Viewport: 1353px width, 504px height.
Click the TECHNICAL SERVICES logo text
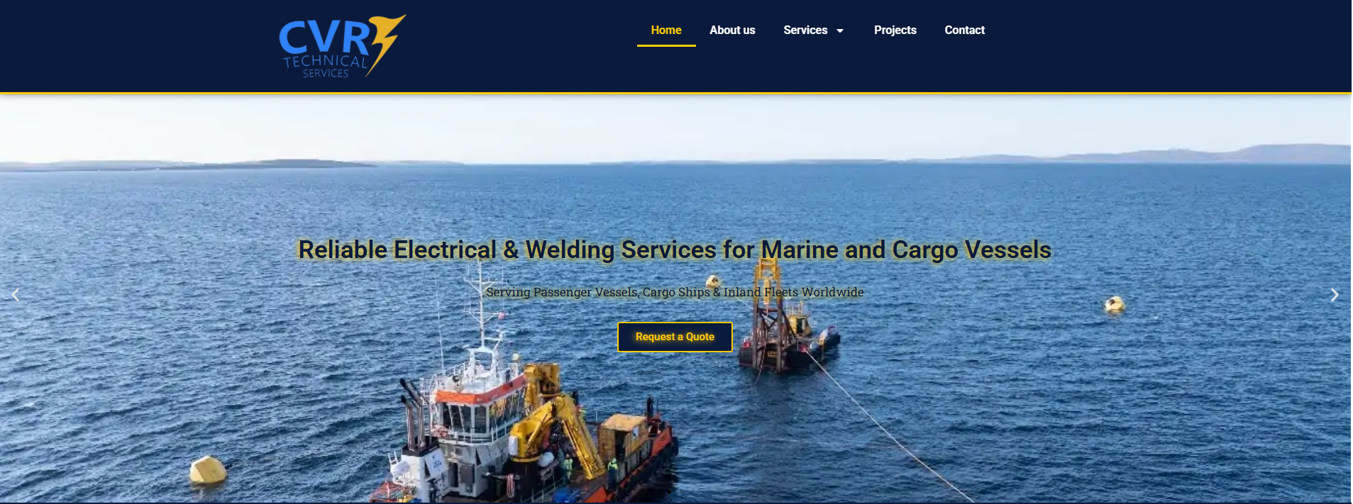[x=326, y=67]
